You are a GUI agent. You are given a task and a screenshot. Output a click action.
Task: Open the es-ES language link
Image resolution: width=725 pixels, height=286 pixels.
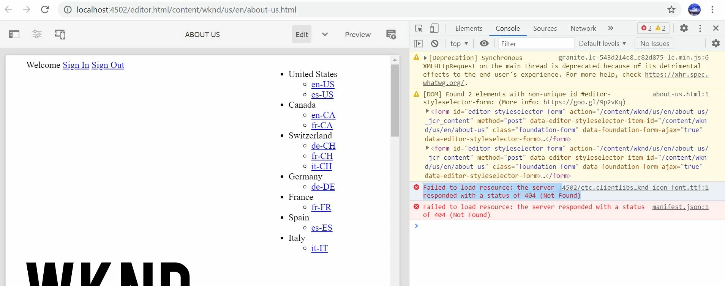(x=322, y=228)
